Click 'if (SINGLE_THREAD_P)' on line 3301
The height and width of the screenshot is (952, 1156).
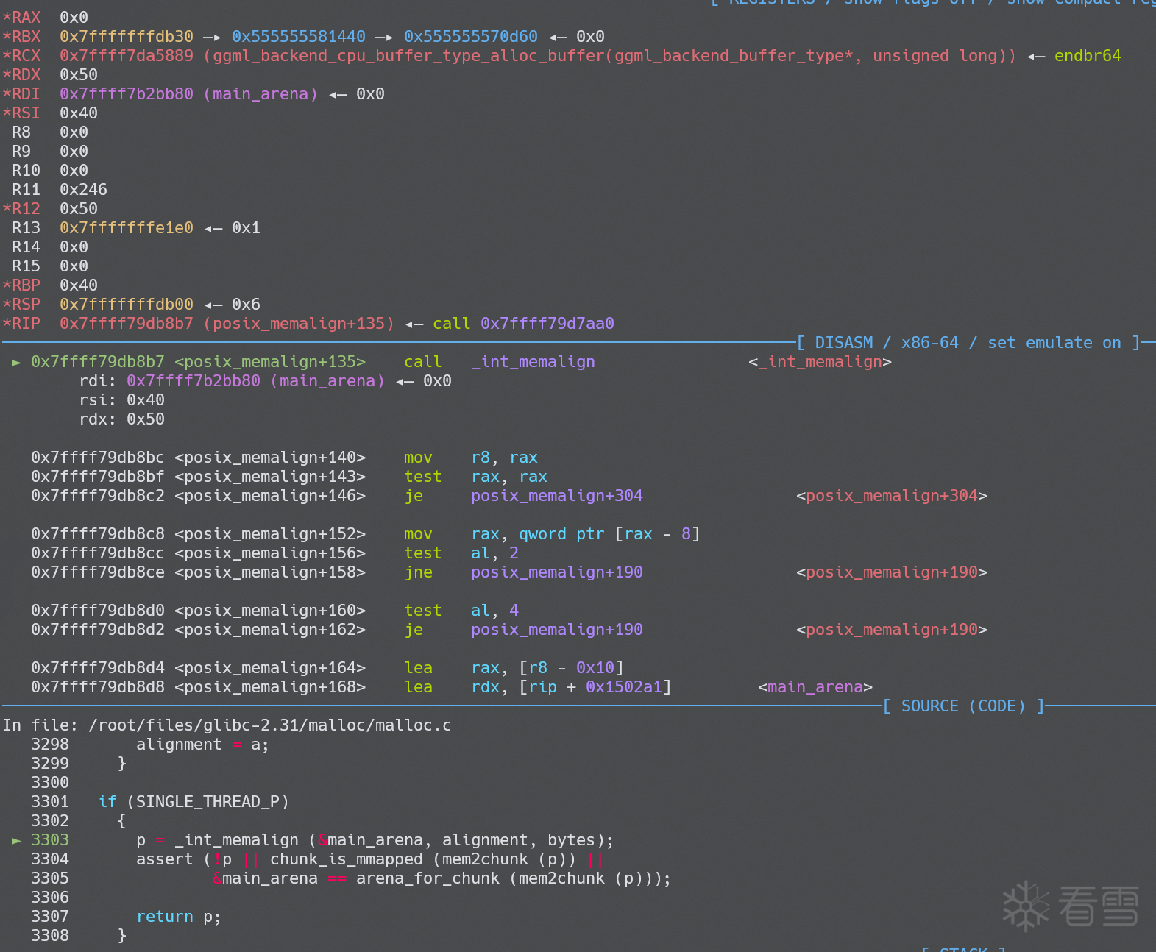pyautogui.click(x=194, y=801)
